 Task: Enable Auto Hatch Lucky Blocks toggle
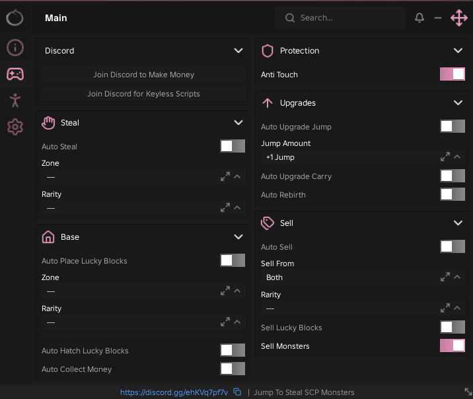coord(233,350)
